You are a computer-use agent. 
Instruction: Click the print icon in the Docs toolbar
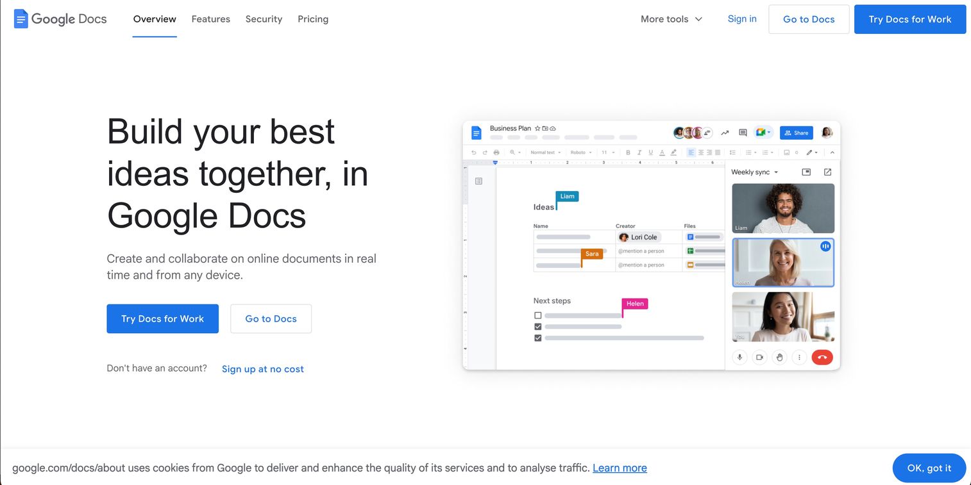tap(496, 152)
